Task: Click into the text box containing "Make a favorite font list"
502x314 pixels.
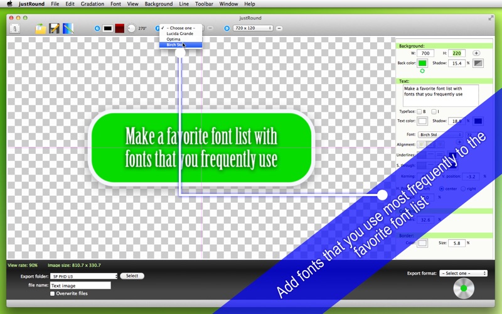Action: 441,95
